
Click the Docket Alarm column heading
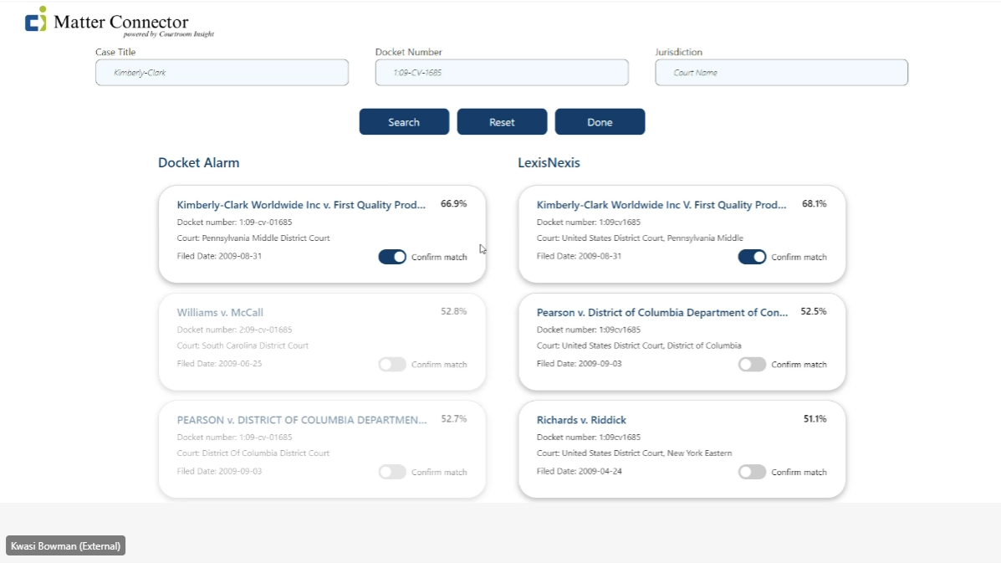pos(198,163)
